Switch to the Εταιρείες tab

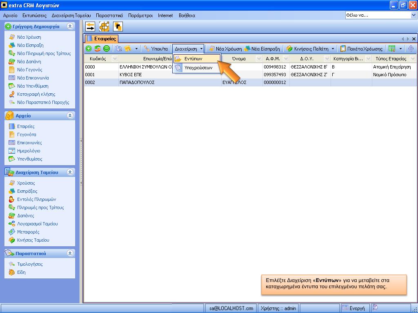click(102, 39)
